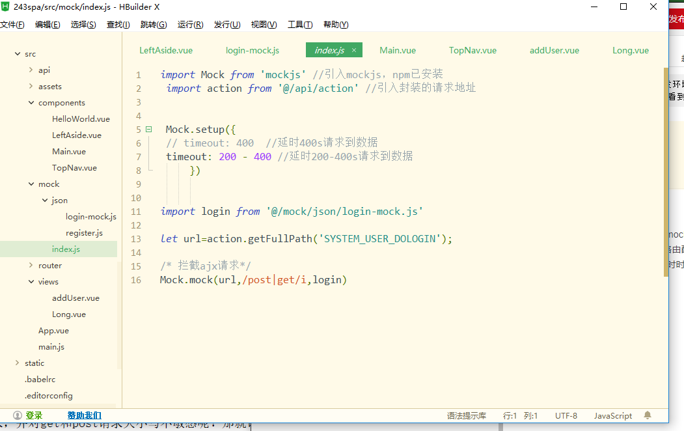Place cursor on Mock.setup({ text
The height and width of the screenshot is (431, 684).
200,130
